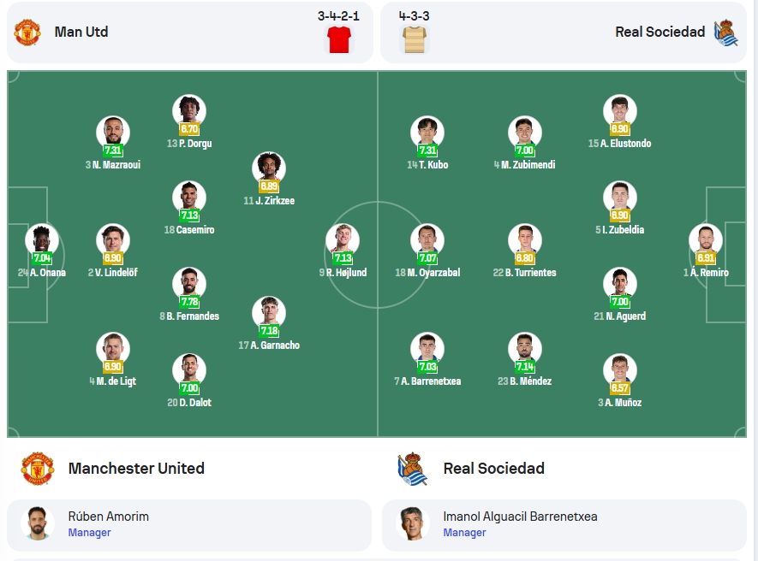The height and width of the screenshot is (561, 758).
Task: Open R. Højlund's player avatar
Action: [343, 239]
